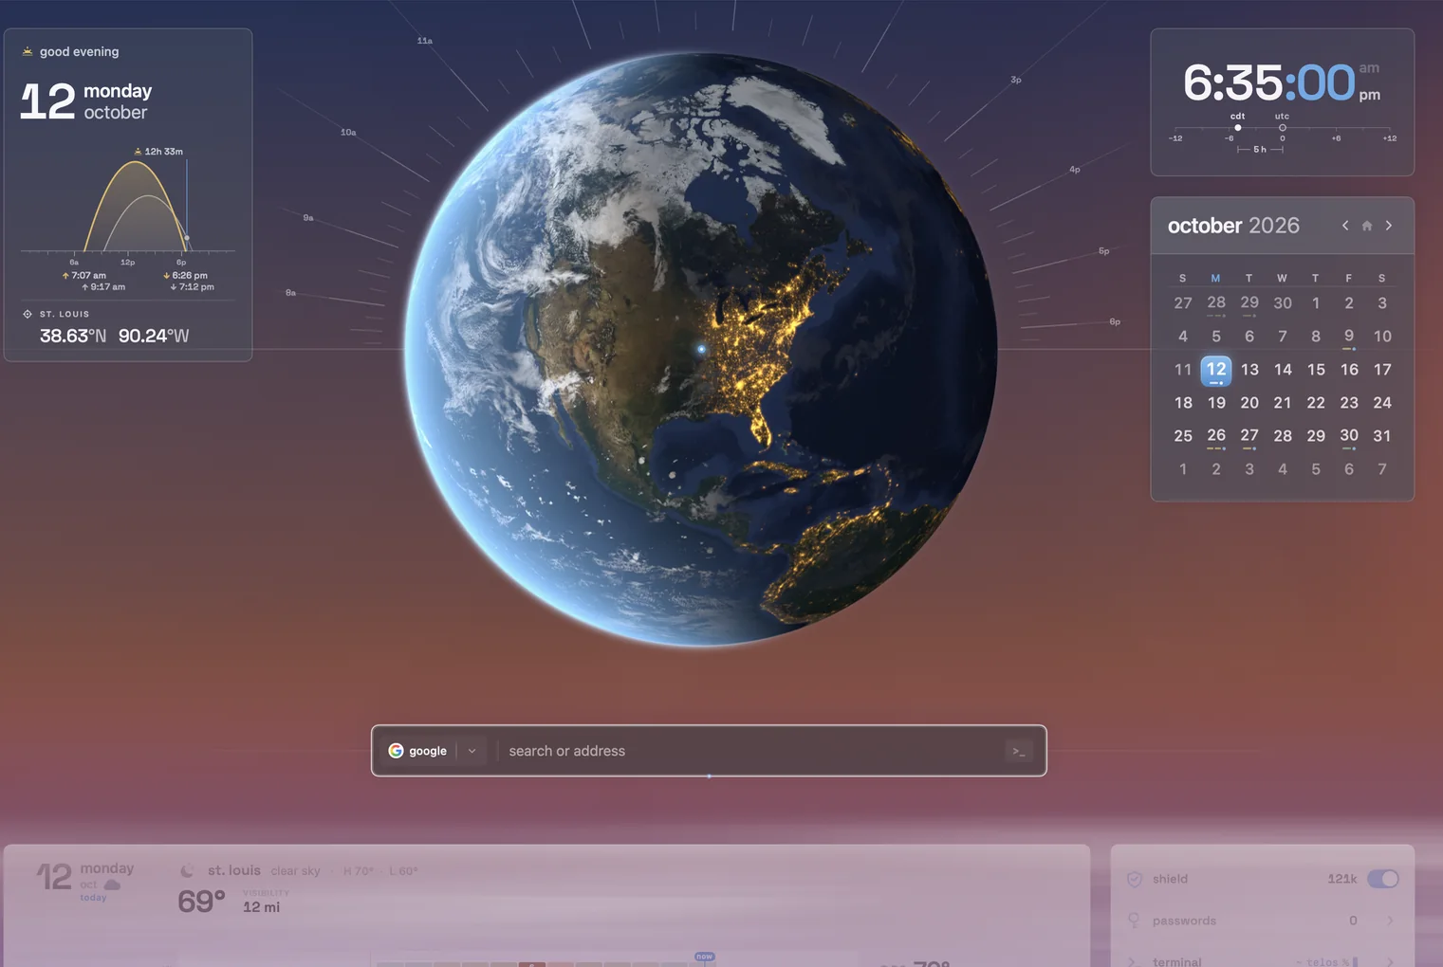This screenshot has height=967, width=1443.
Task: Select pm on the clock
Action: (1369, 95)
